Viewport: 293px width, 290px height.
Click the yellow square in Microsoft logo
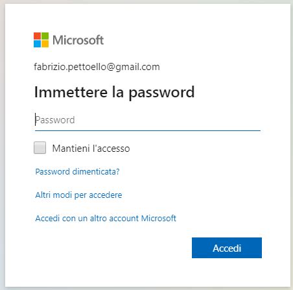click(45, 43)
